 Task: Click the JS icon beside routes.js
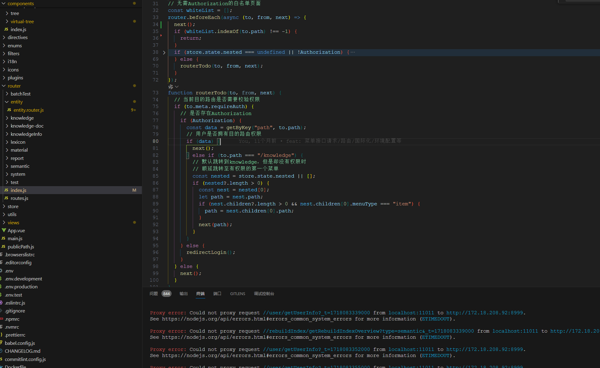tap(6, 198)
